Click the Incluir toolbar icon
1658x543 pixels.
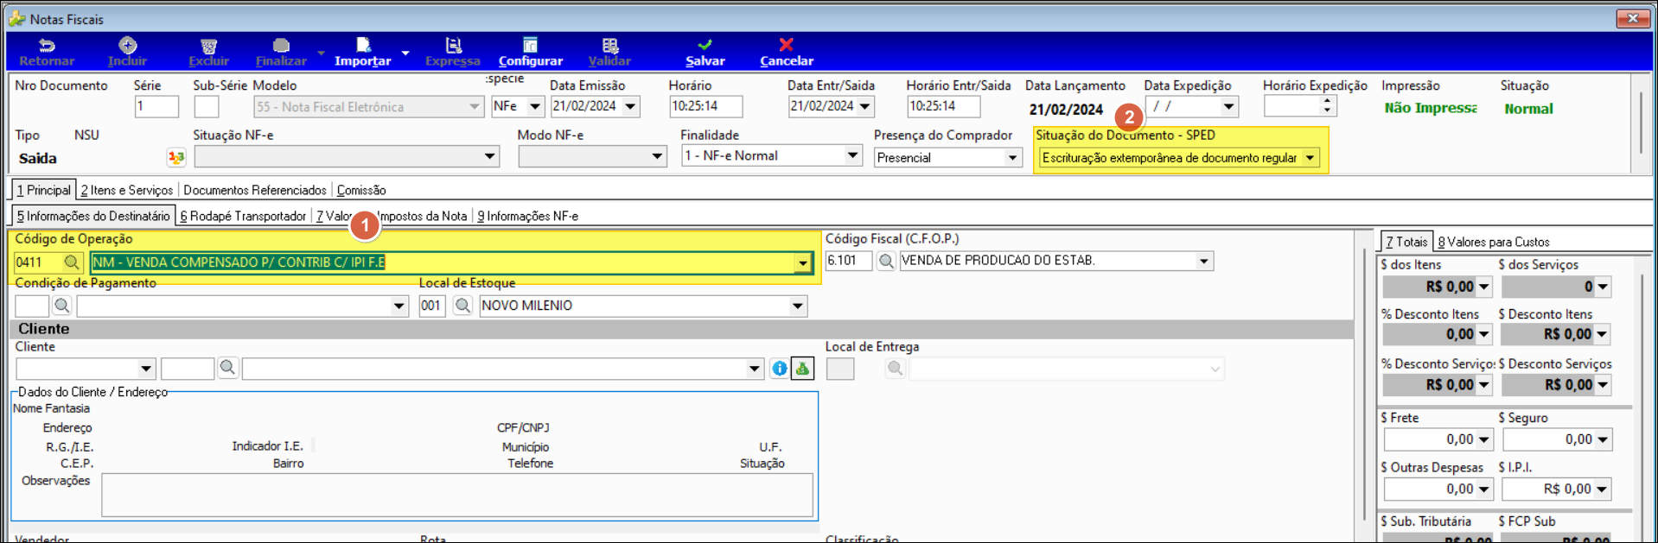coord(127,45)
